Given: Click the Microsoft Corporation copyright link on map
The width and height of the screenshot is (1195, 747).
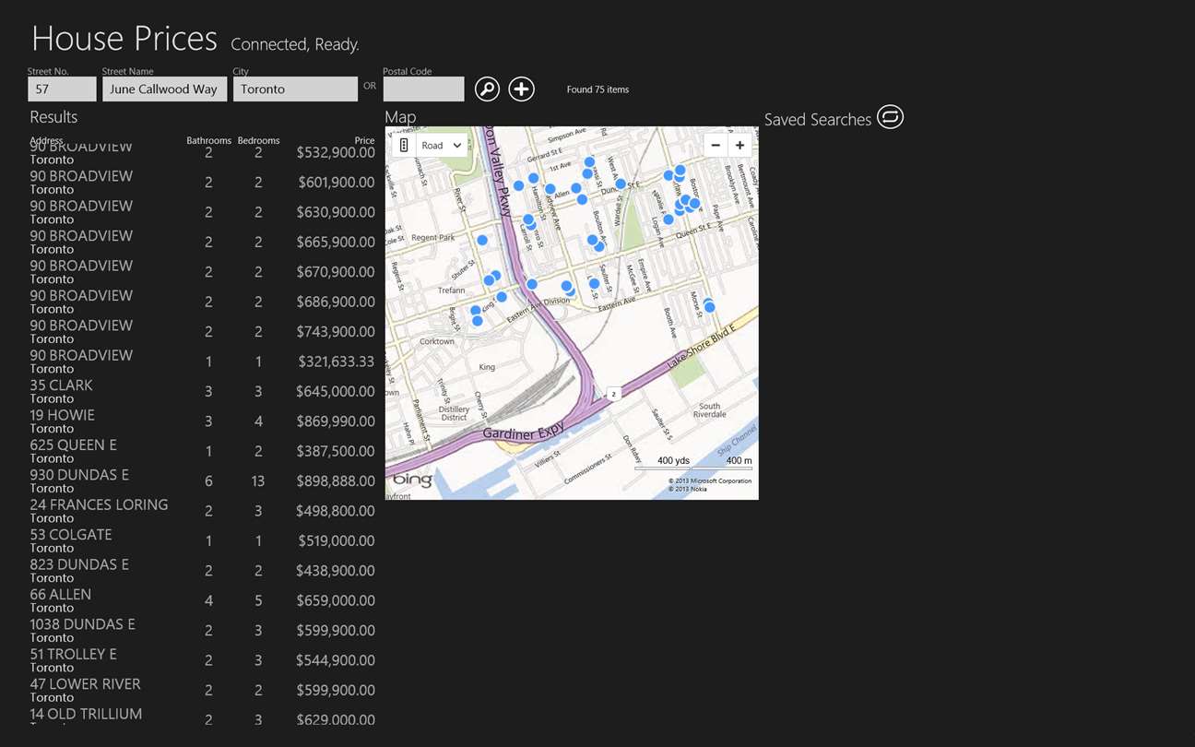Looking at the screenshot, I should coord(710,480).
